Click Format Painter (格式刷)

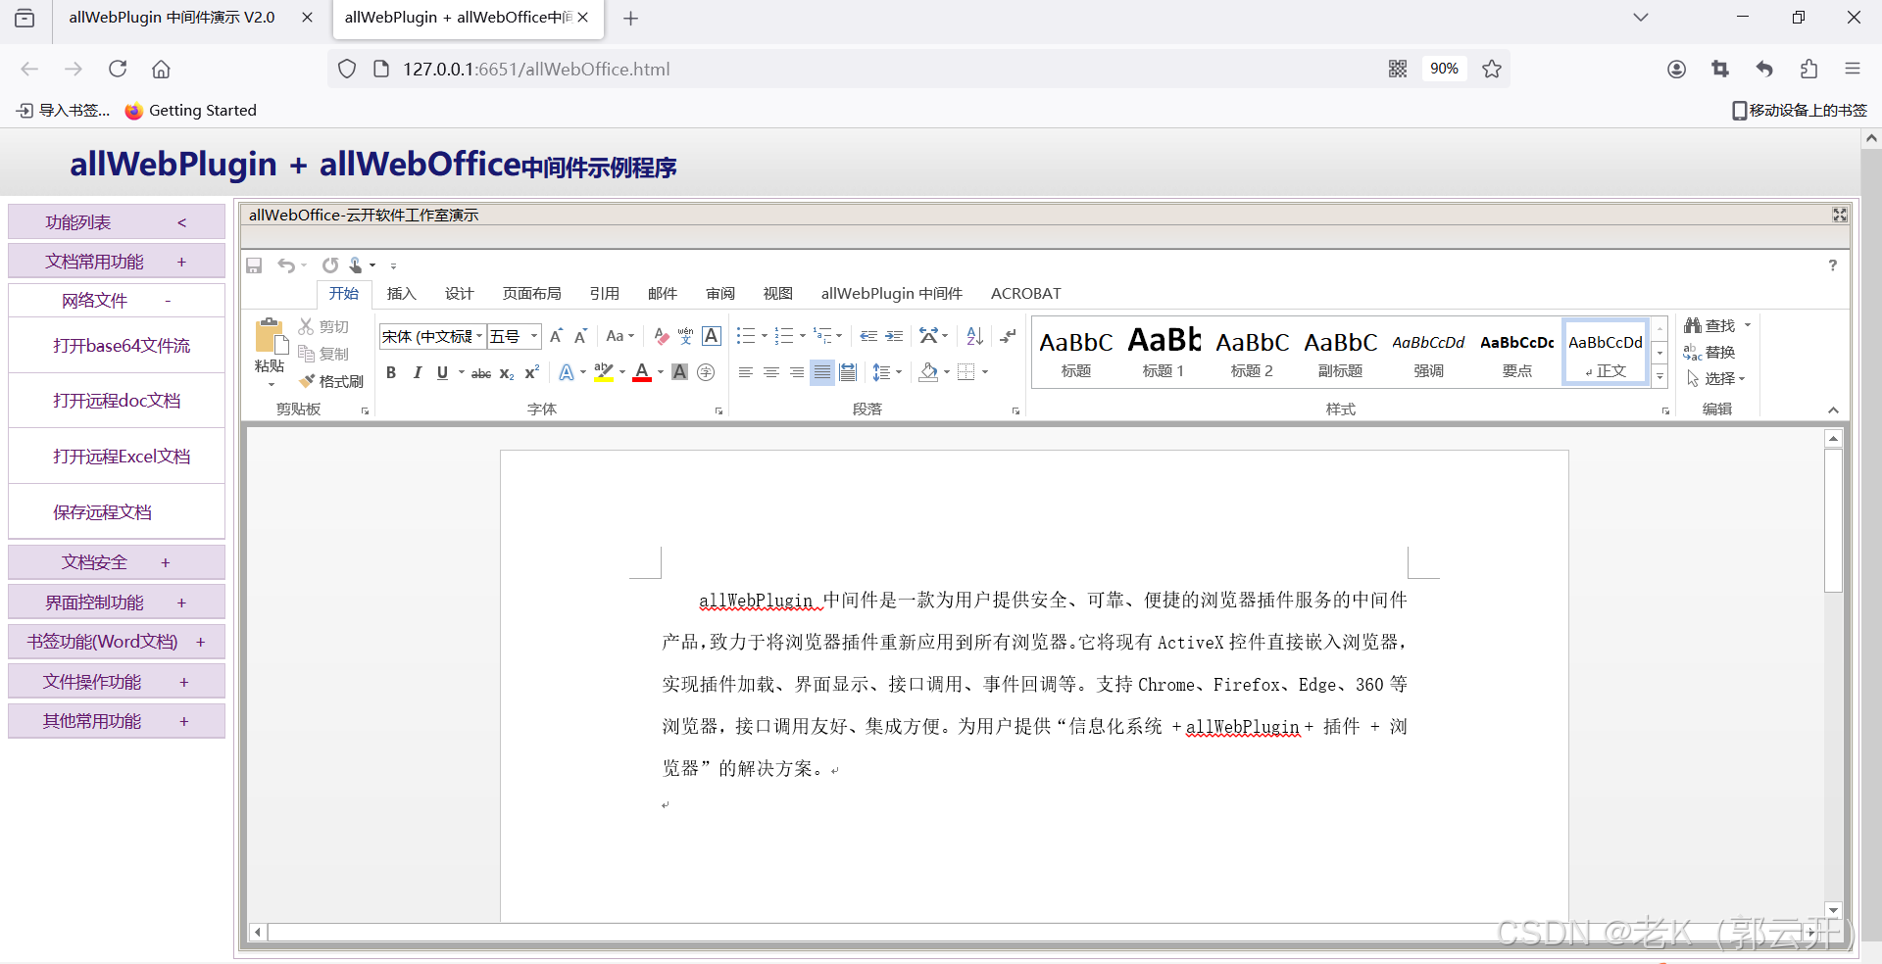coord(331,381)
